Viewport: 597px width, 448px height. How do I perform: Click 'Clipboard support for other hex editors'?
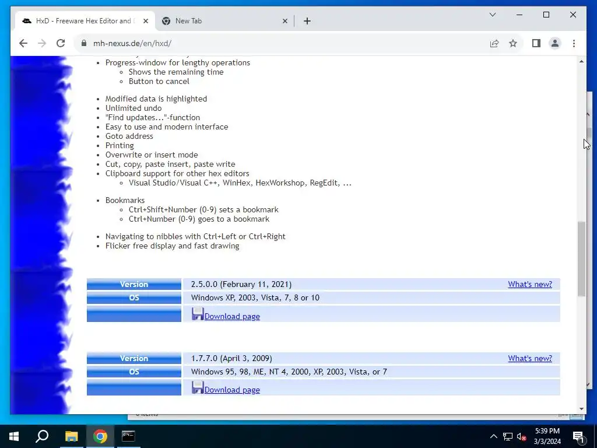tap(177, 173)
